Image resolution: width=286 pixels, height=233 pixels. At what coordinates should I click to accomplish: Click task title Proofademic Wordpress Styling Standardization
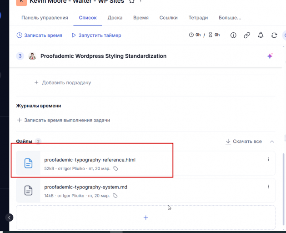(103, 56)
